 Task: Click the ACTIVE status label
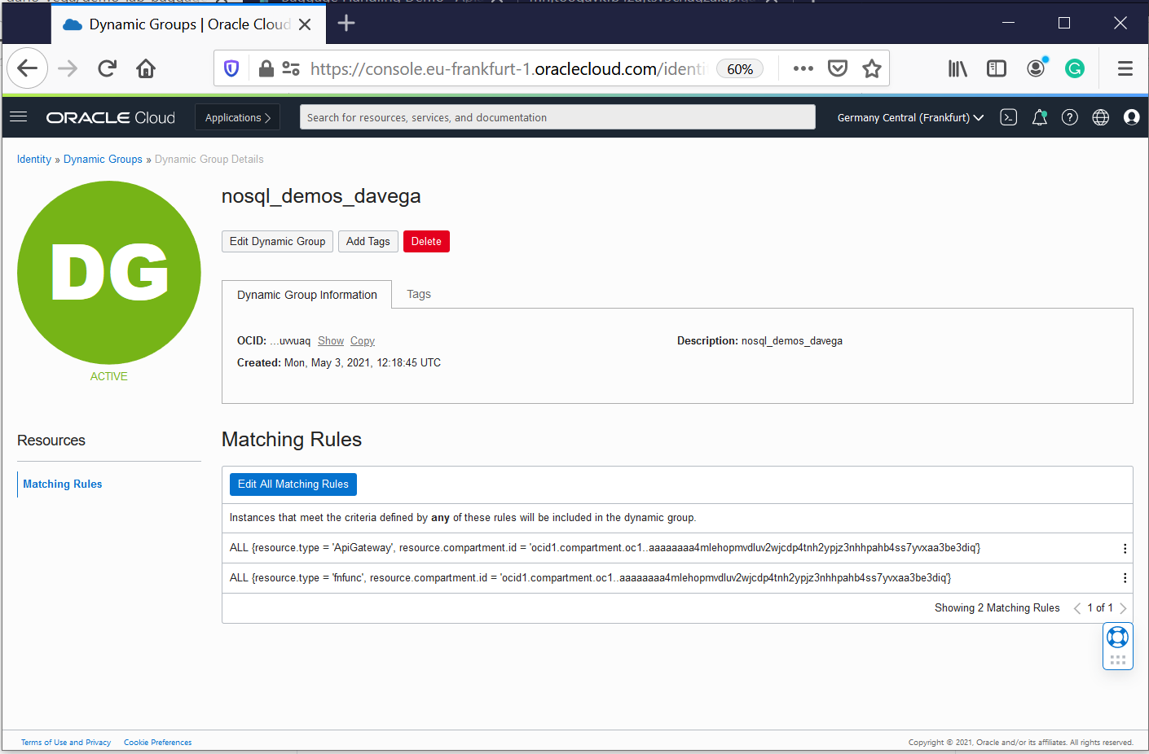(x=109, y=376)
